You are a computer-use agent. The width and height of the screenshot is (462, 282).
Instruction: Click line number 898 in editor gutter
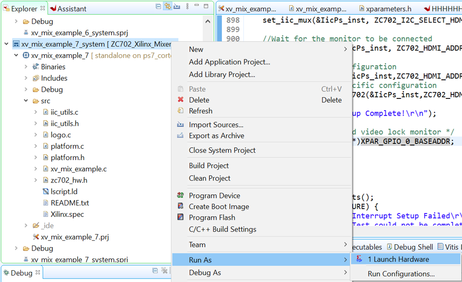[233, 20]
